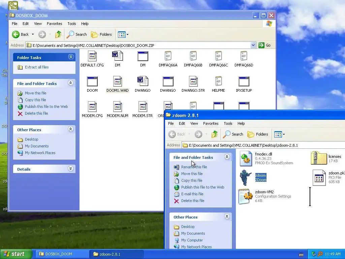The width and height of the screenshot is (345, 259).
Task: Click Up folder icon in zdoom-2.8.1 toolbar
Action: pyautogui.click(x=215, y=134)
